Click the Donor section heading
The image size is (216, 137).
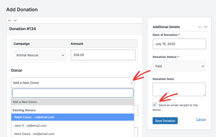coord(17,71)
